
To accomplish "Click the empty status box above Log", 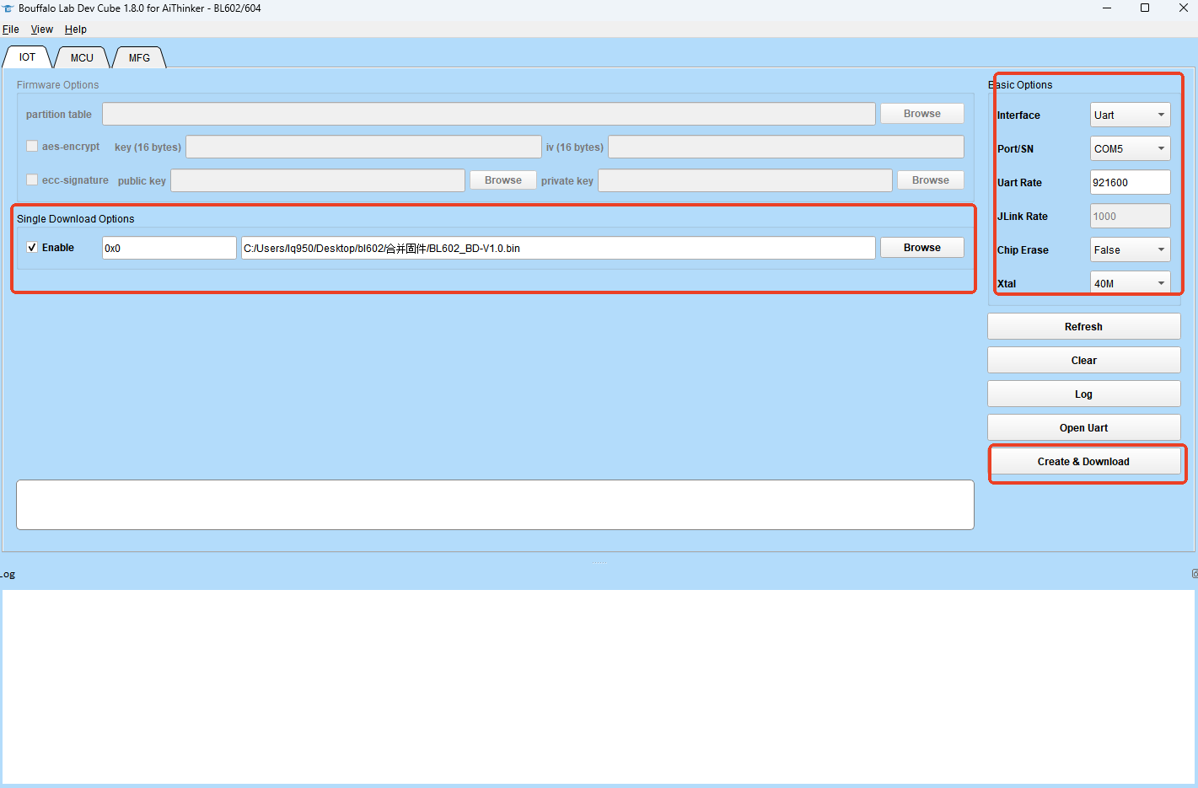I will (495, 505).
